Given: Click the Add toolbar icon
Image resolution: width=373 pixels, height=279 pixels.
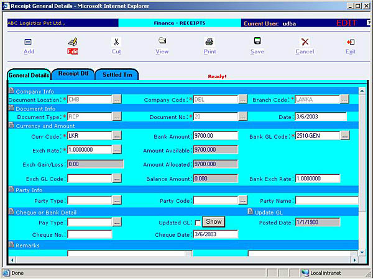Looking at the screenshot, I should point(28,42).
